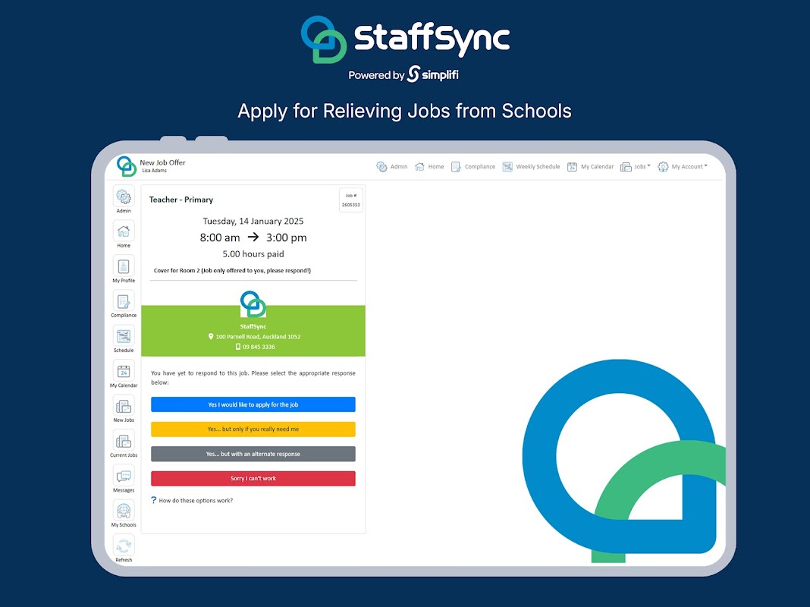Open New Jobs sidebar icon
Screen dimensions: 810x607
coord(124,406)
